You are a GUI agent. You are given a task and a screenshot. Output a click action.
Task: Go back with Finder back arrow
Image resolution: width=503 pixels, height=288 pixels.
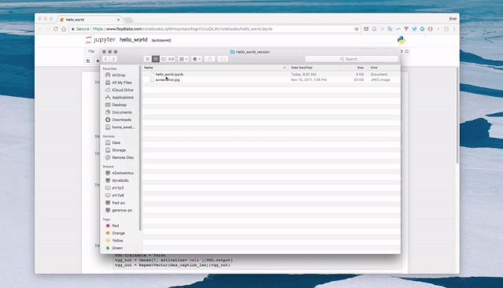point(105,59)
